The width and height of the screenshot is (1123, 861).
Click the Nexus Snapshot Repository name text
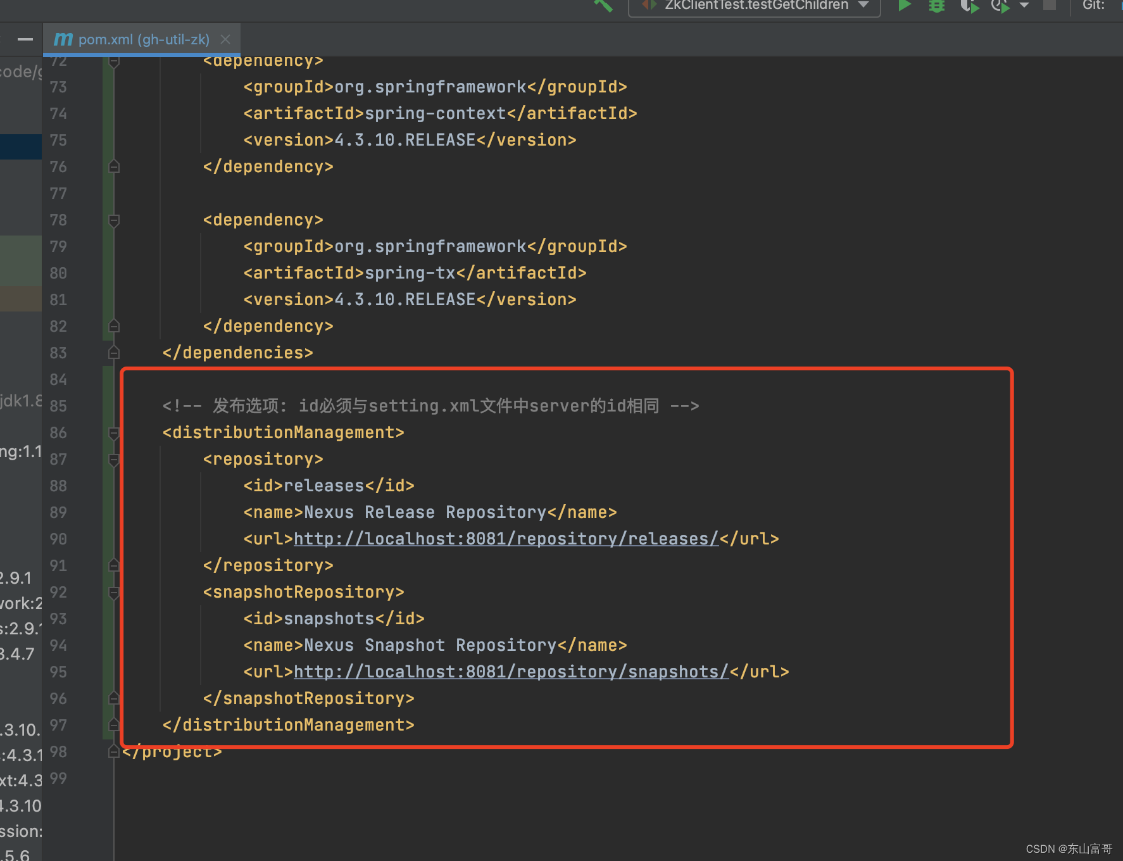(430, 645)
